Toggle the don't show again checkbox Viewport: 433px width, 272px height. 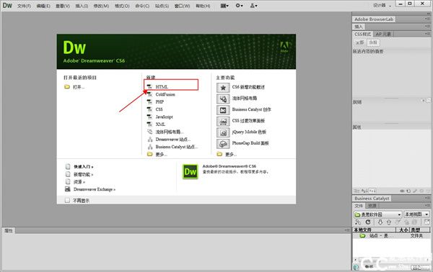point(67,201)
